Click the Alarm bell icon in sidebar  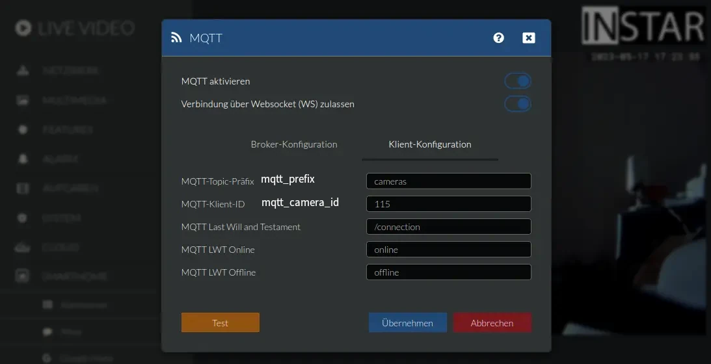23,159
